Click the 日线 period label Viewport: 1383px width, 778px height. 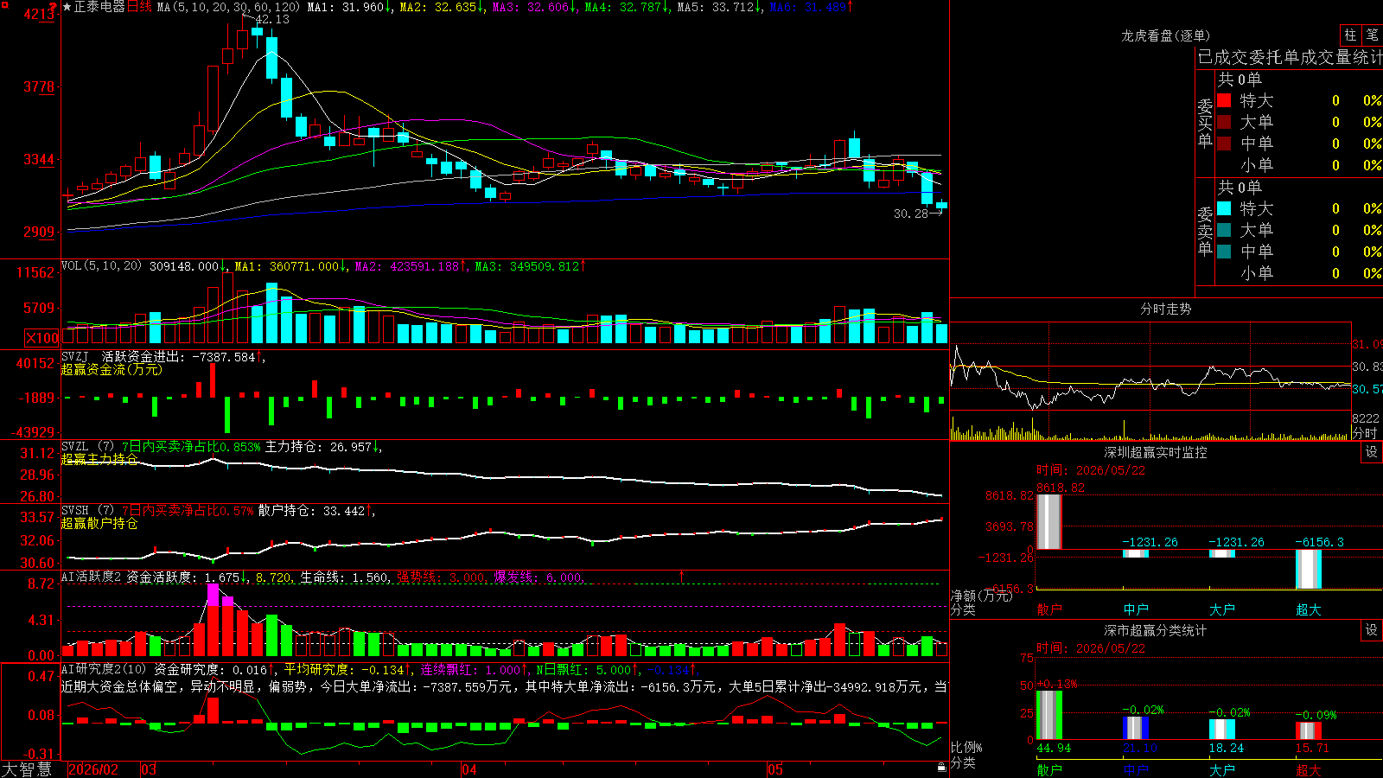(139, 7)
